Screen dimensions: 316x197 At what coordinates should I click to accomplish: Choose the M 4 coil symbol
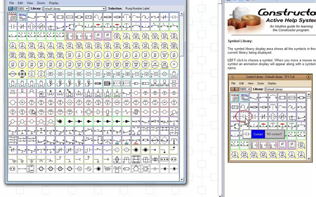(x=32, y=112)
